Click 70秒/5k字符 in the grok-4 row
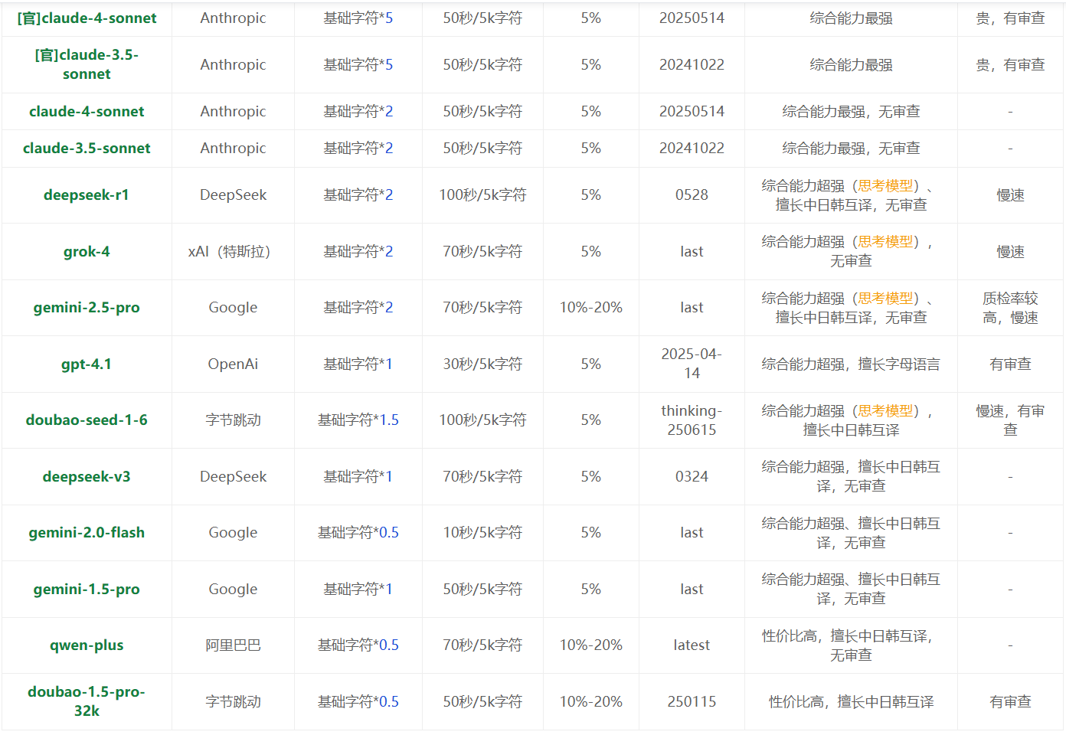This screenshot has width=1066, height=735. pos(482,252)
